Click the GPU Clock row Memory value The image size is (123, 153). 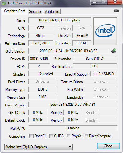[73, 112]
